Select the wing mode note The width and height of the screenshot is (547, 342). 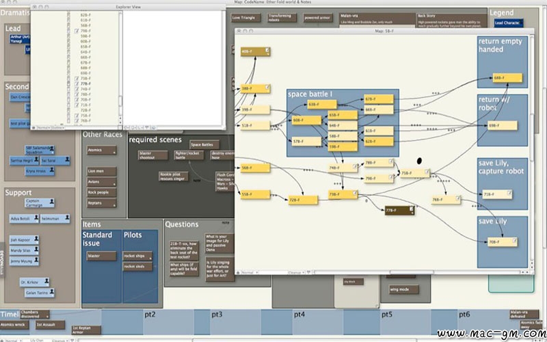coord(404,289)
